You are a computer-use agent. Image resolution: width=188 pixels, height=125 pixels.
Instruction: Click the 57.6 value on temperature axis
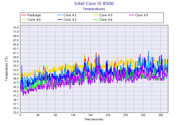(x=16, y=62)
